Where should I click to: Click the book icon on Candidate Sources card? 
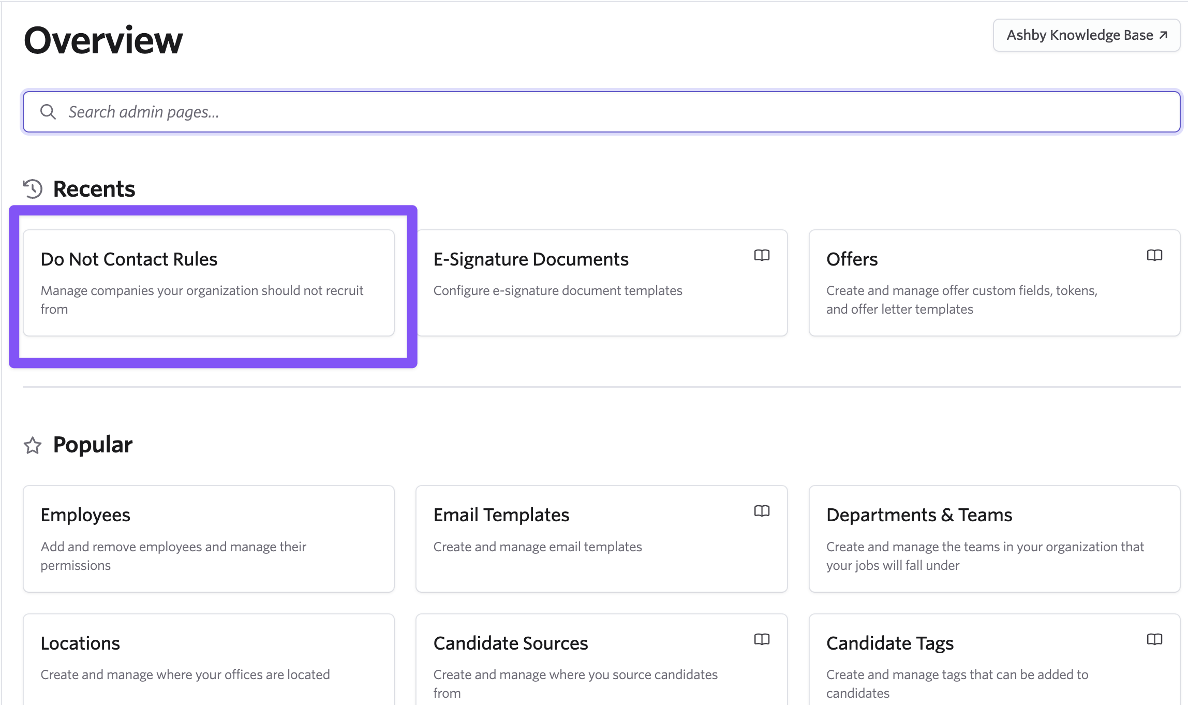(x=762, y=639)
